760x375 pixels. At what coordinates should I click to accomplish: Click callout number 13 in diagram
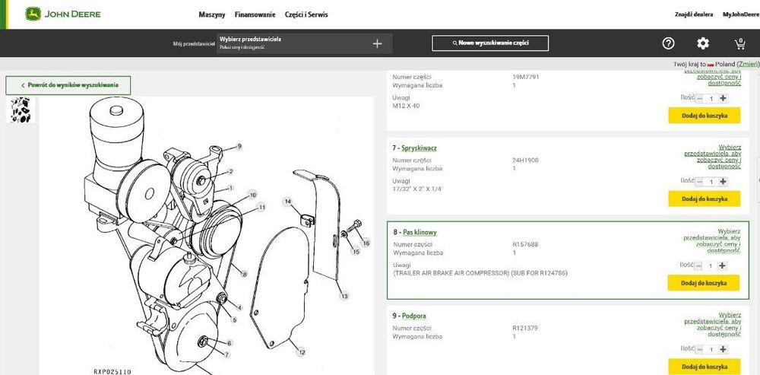click(344, 296)
